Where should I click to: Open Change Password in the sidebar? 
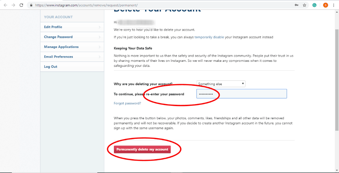(x=72, y=37)
